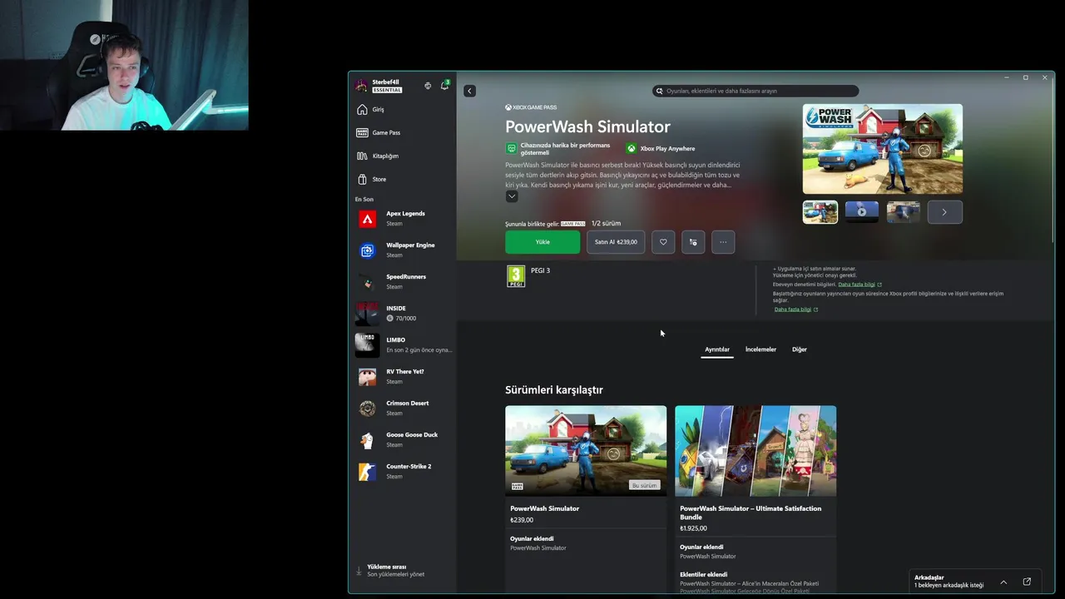Click Satın Al ₺239,00 buy button
The image size is (1065, 599).
[x=616, y=242]
